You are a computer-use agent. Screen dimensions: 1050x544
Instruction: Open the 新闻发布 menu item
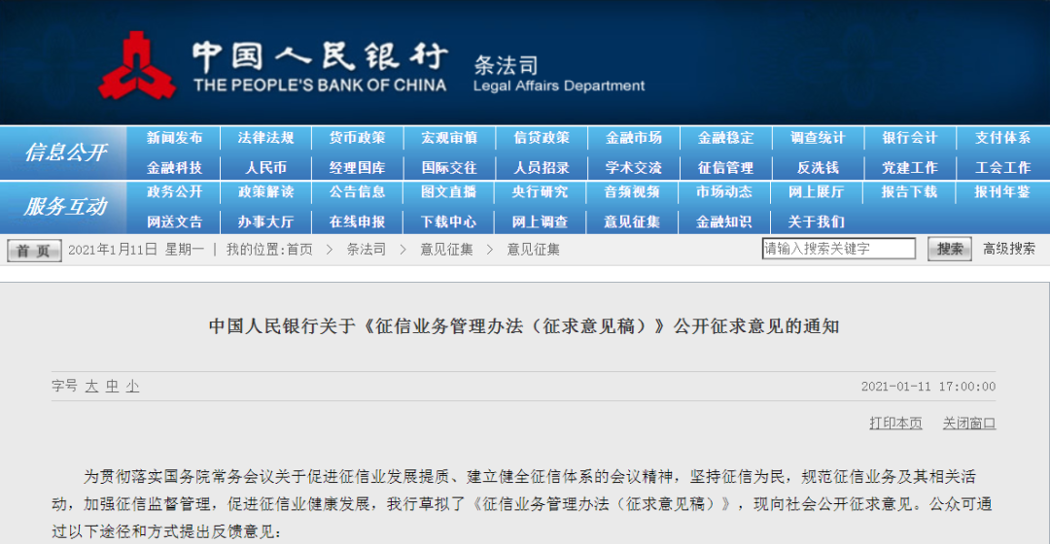[x=175, y=138]
